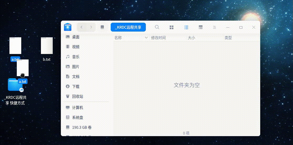Switch to icon grid view
Viewport: 293px width, 145px height.
tap(171, 27)
